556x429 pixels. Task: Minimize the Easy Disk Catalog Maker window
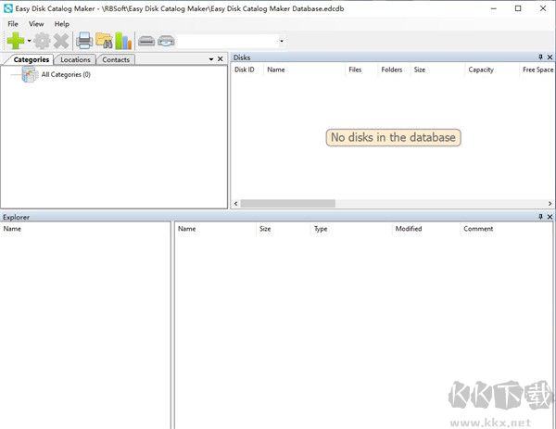click(494, 8)
